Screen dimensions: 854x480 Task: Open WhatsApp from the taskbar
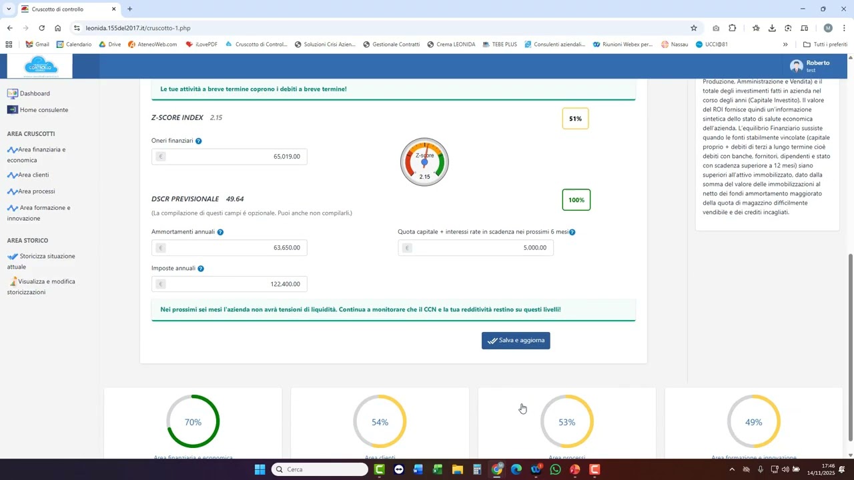tap(555, 469)
